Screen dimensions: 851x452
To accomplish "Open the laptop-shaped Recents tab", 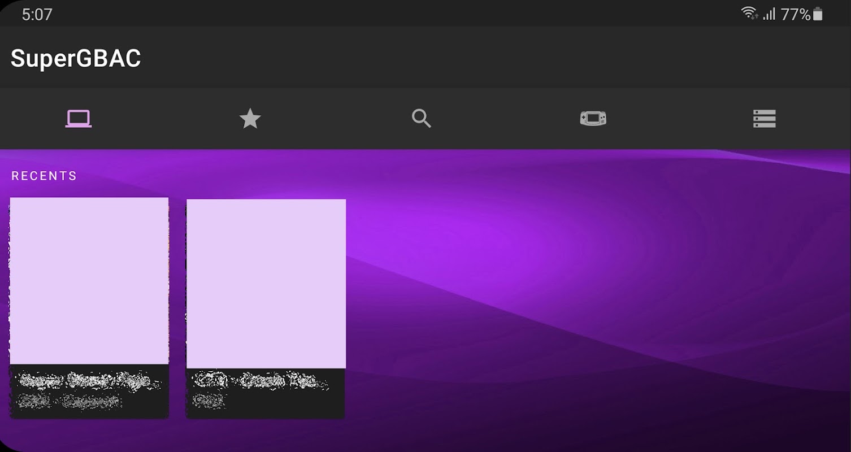I will 79,119.
